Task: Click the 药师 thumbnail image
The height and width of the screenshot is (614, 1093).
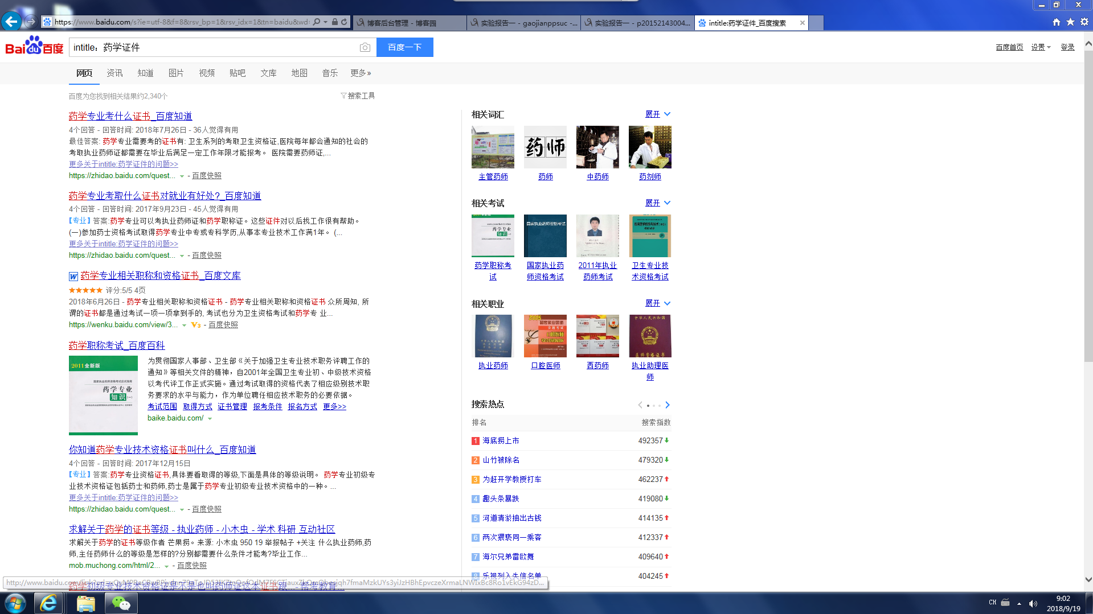Action: (x=545, y=147)
